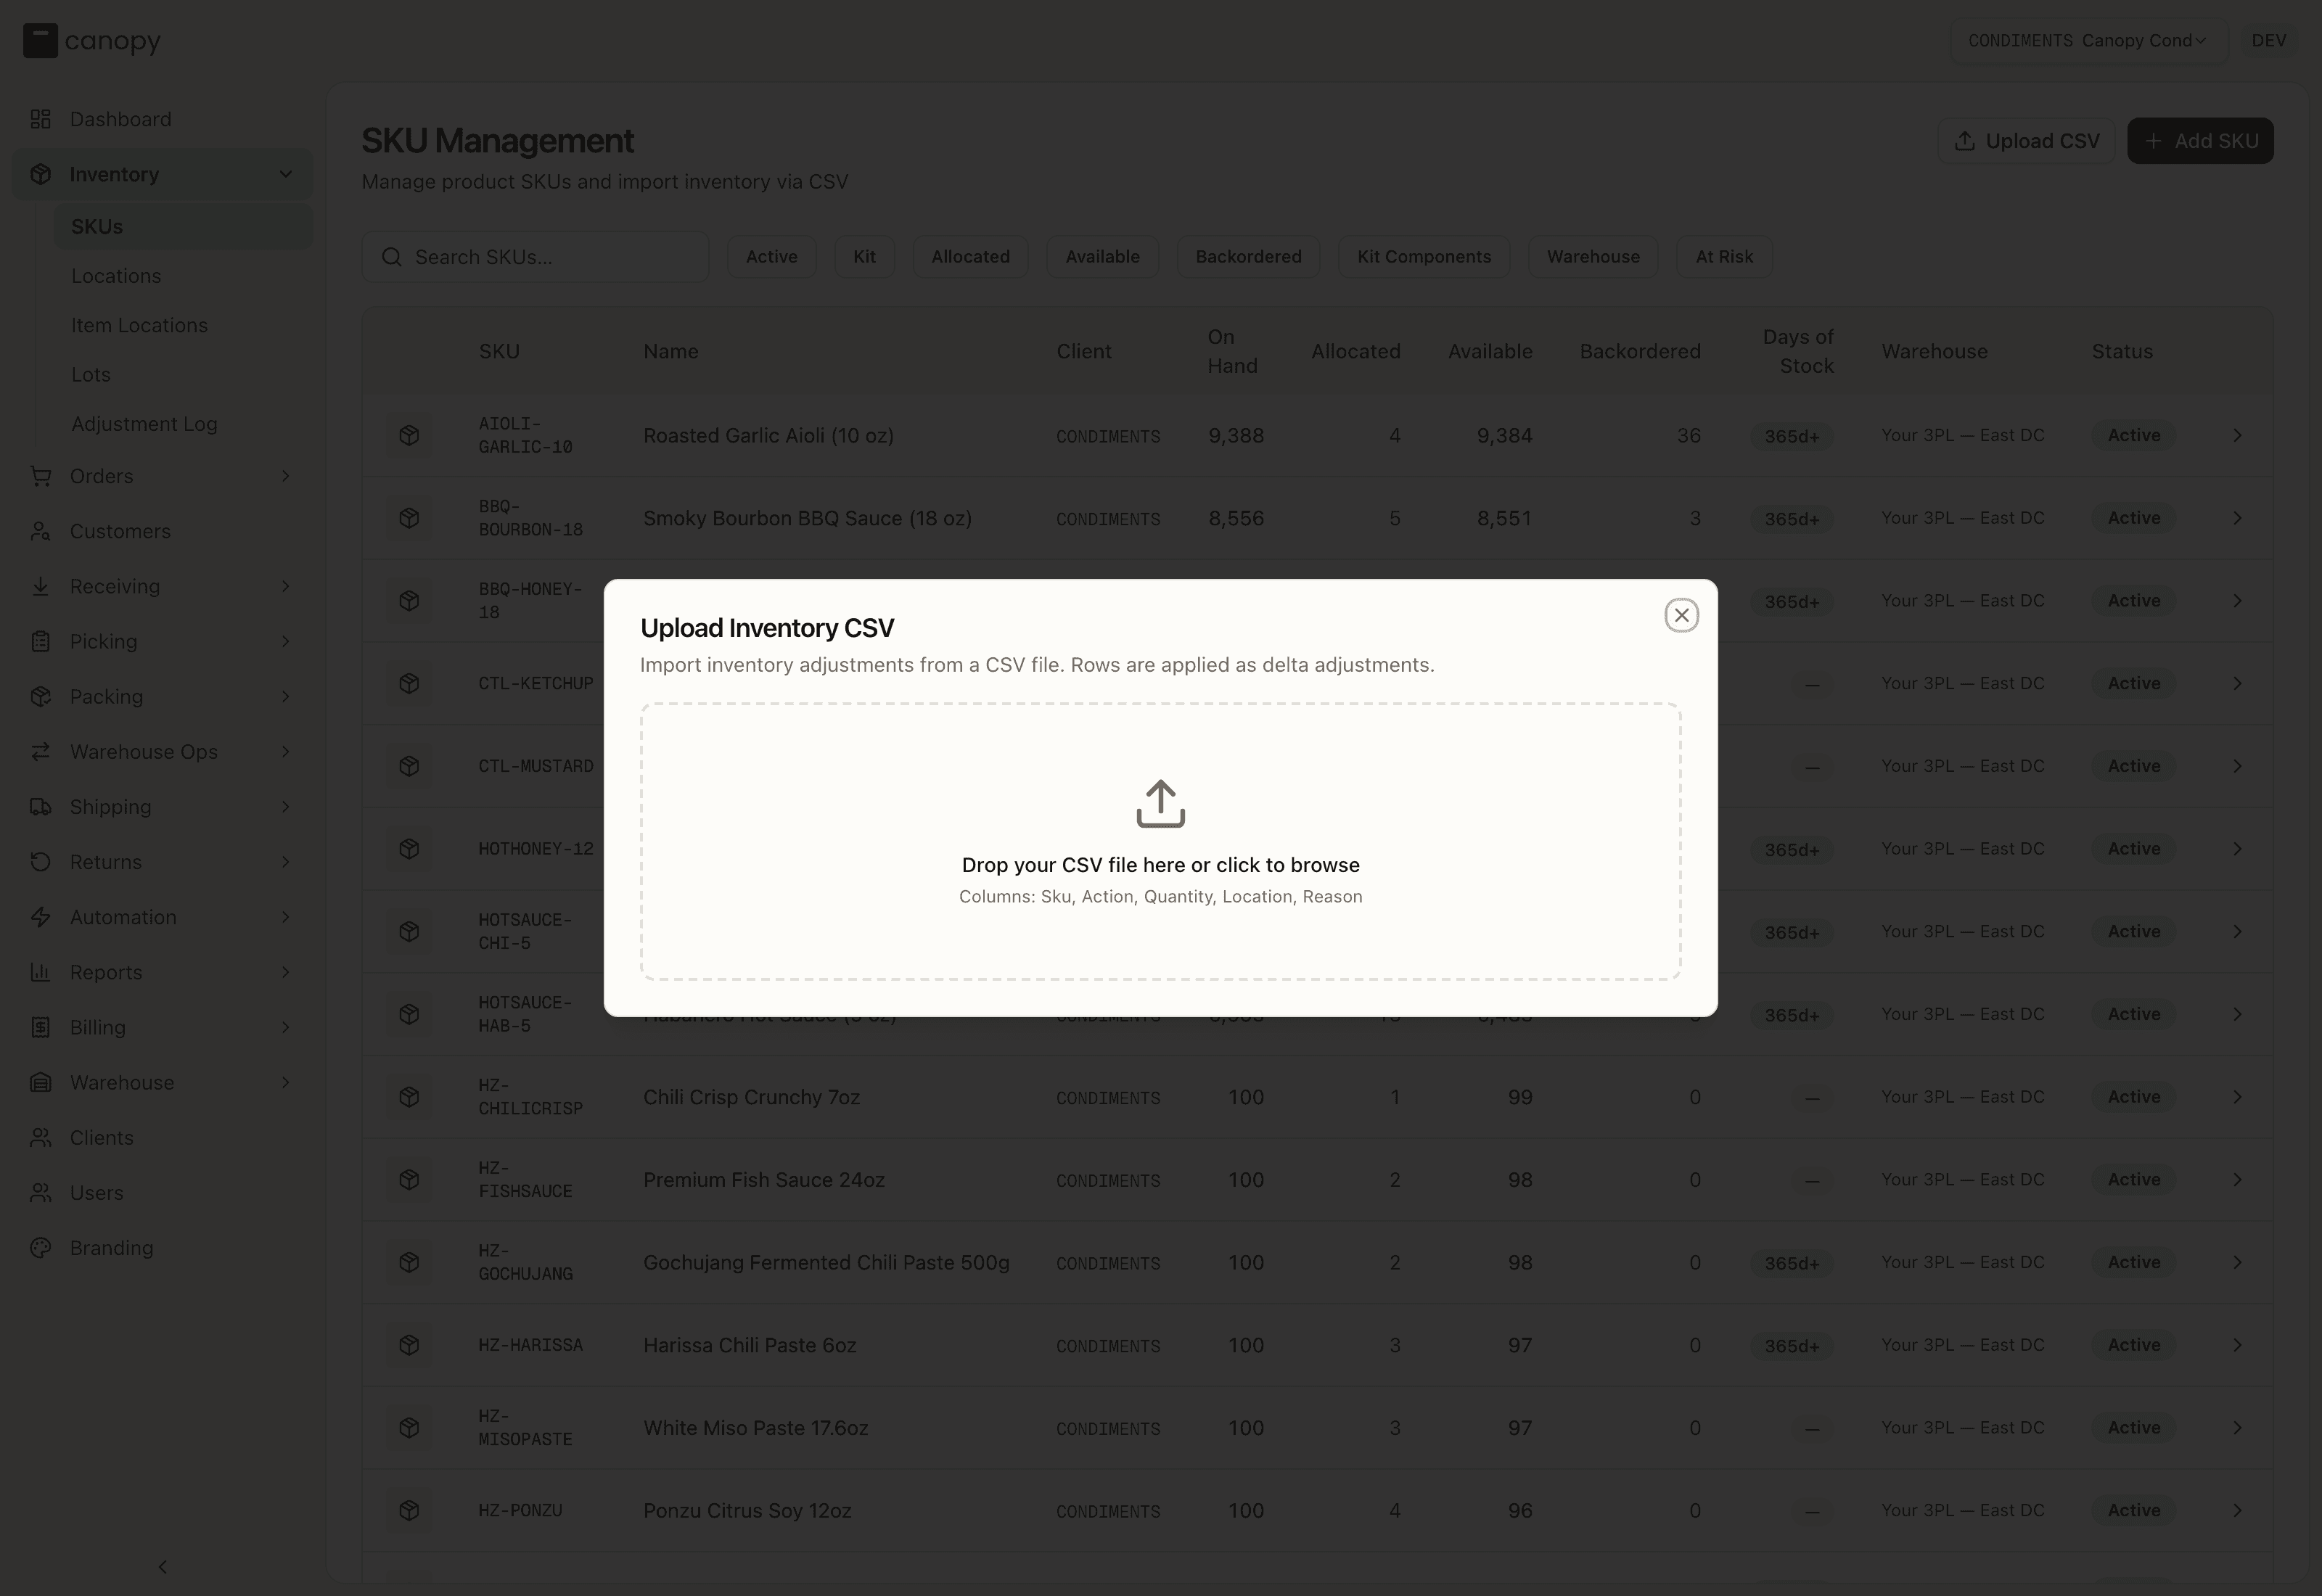Image resolution: width=2322 pixels, height=1596 pixels.
Task: Click the Returns undo icon
Action: click(40, 861)
